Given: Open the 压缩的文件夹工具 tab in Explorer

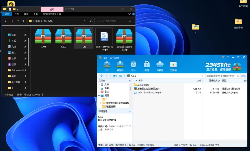Looking at the screenshot, I should [x=52, y=14].
